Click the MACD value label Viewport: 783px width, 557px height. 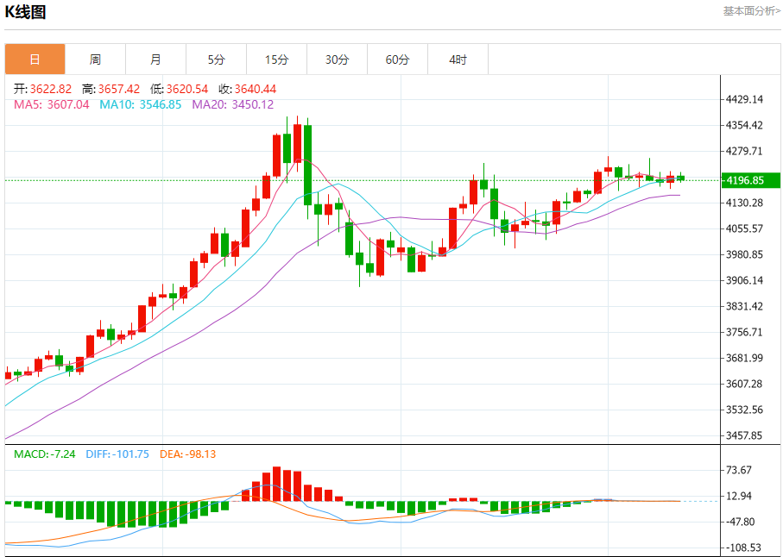click(45, 454)
